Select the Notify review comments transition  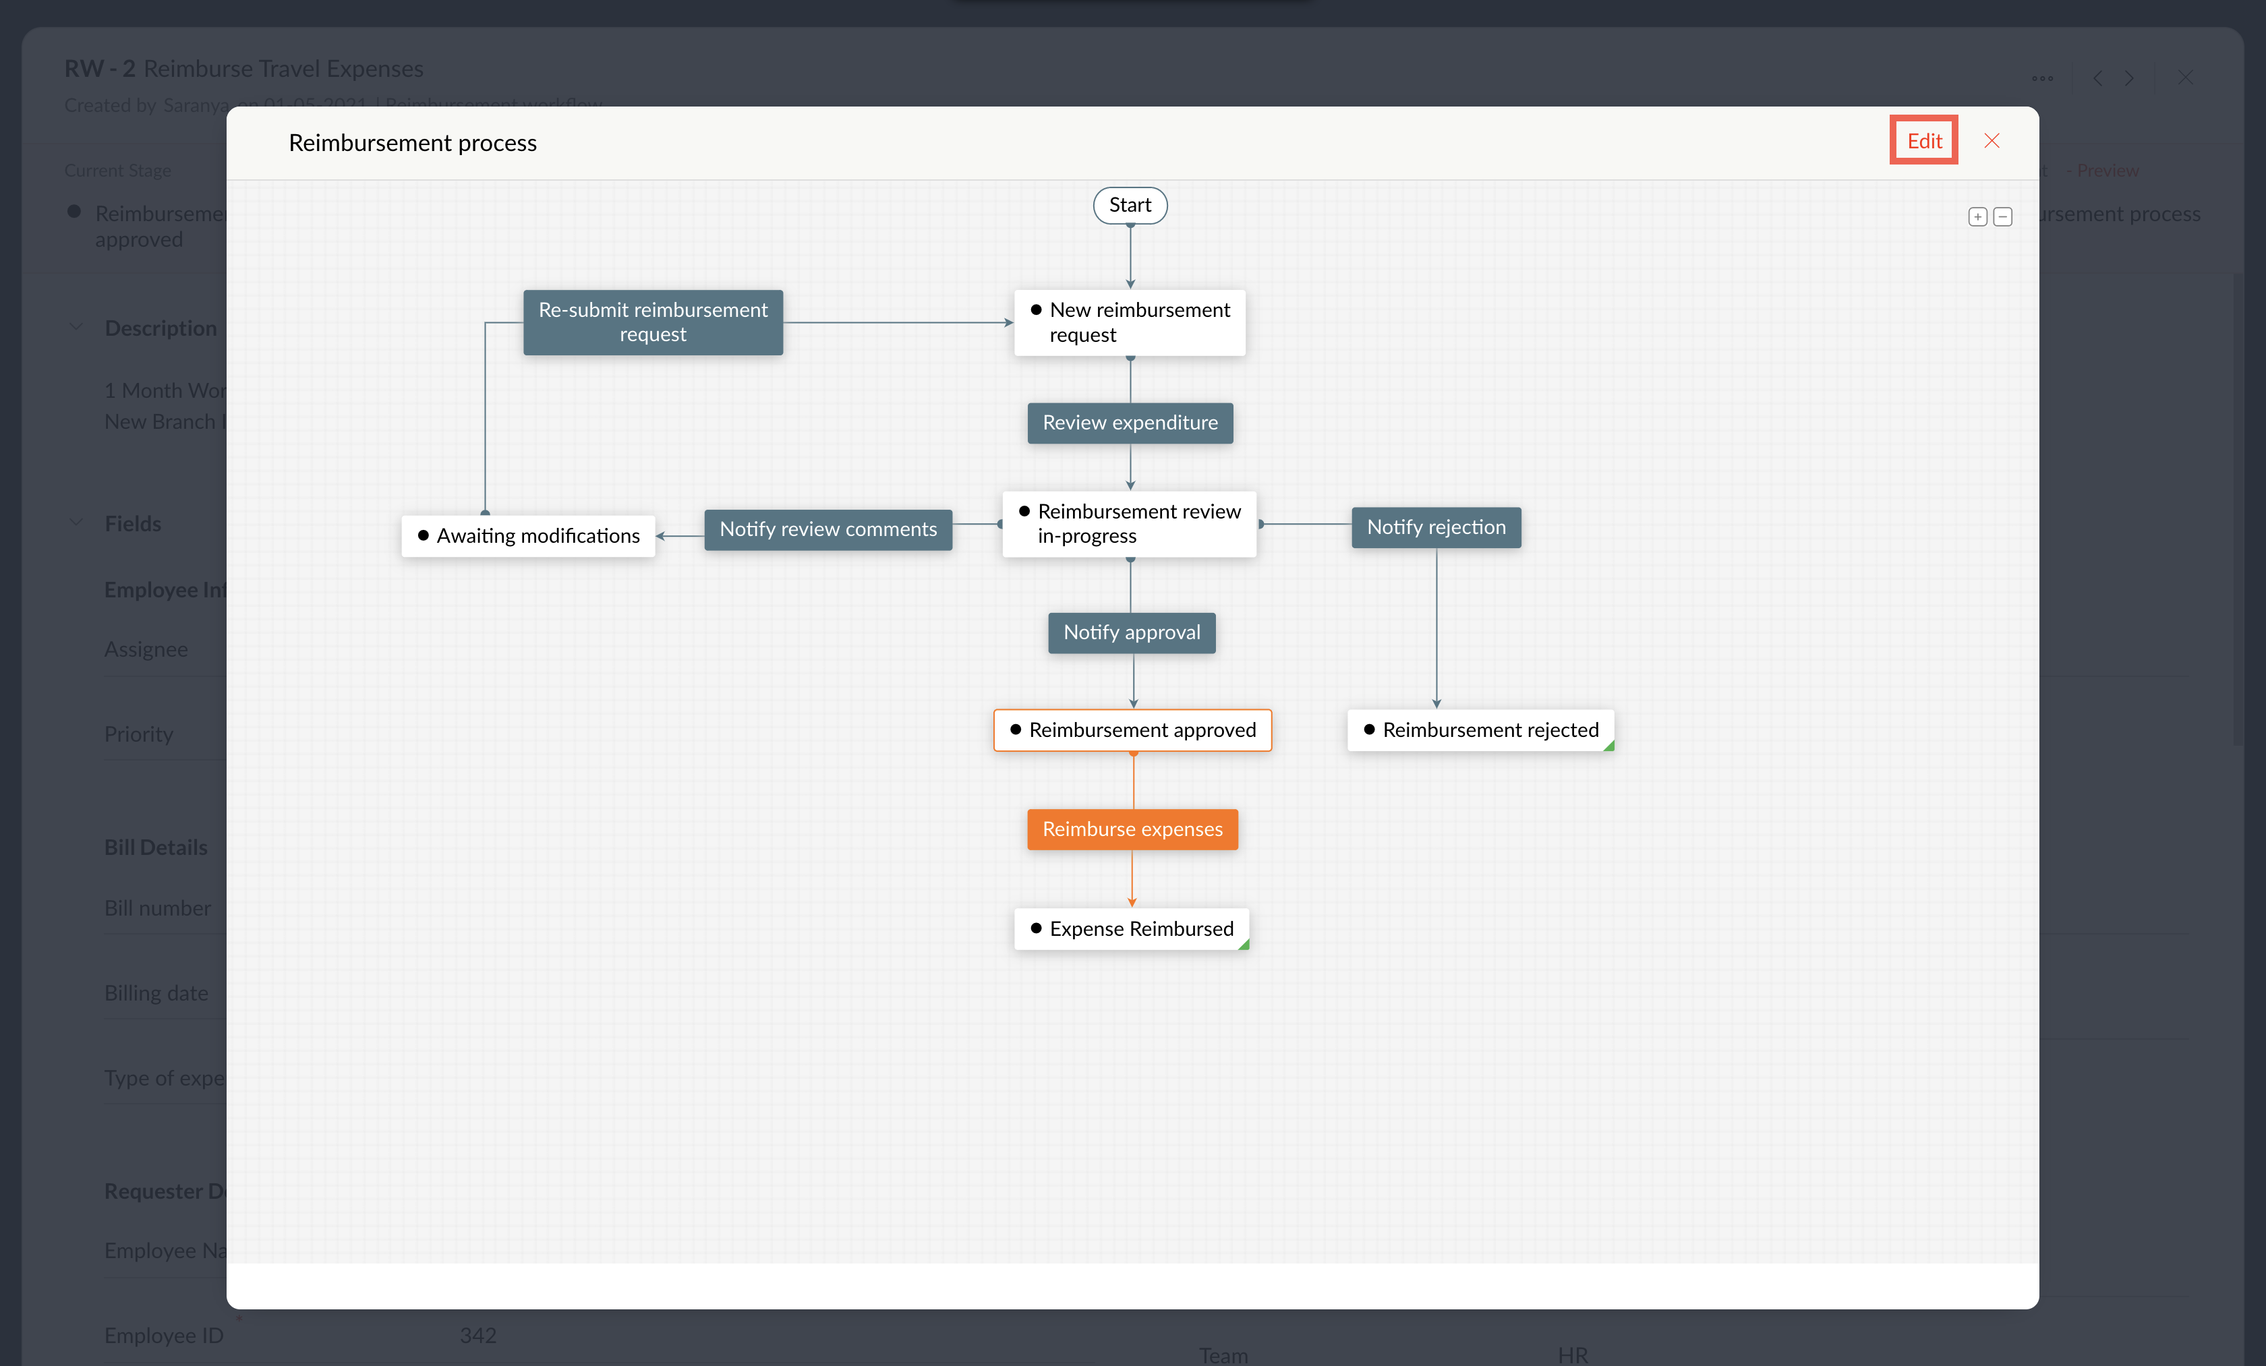tap(827, 529)
